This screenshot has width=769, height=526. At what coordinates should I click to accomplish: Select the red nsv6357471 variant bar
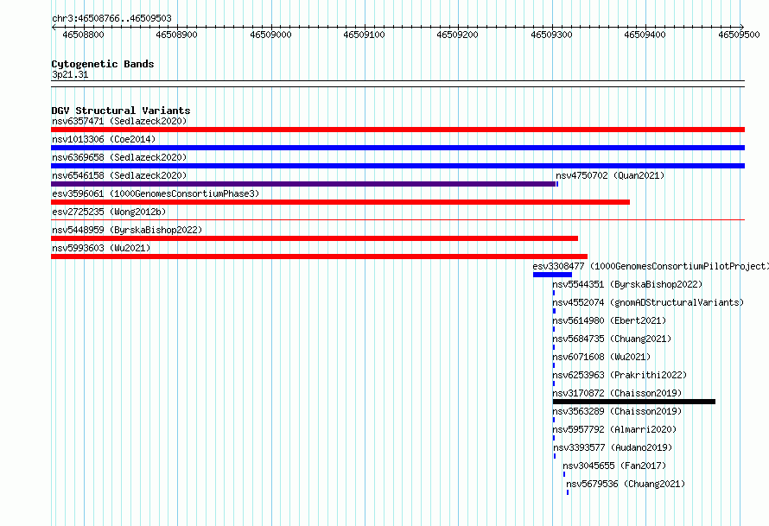(x=397, y=130)
